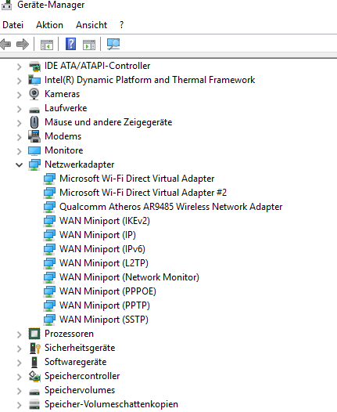
Task: Select WAN Miniport (PPTP) entry
Action: (105, 305)
